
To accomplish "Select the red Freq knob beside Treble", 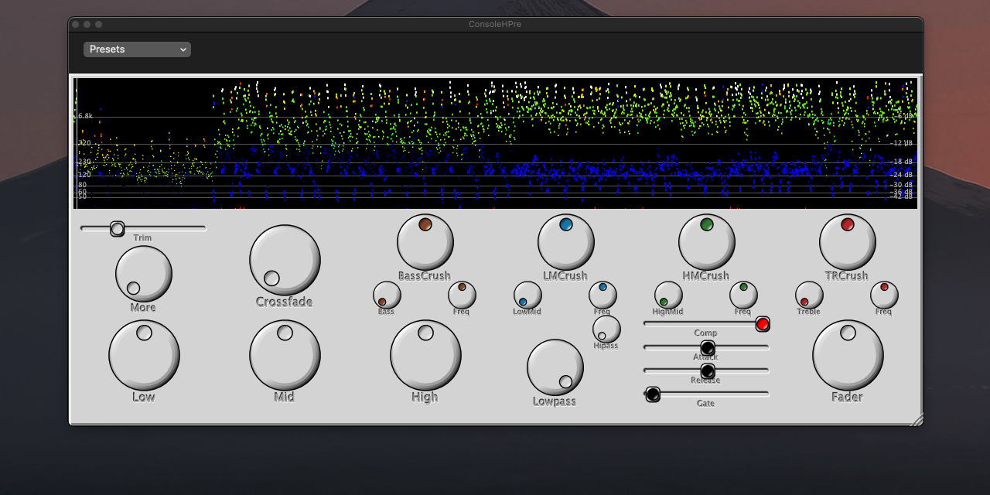I will [x=885, y=295].
